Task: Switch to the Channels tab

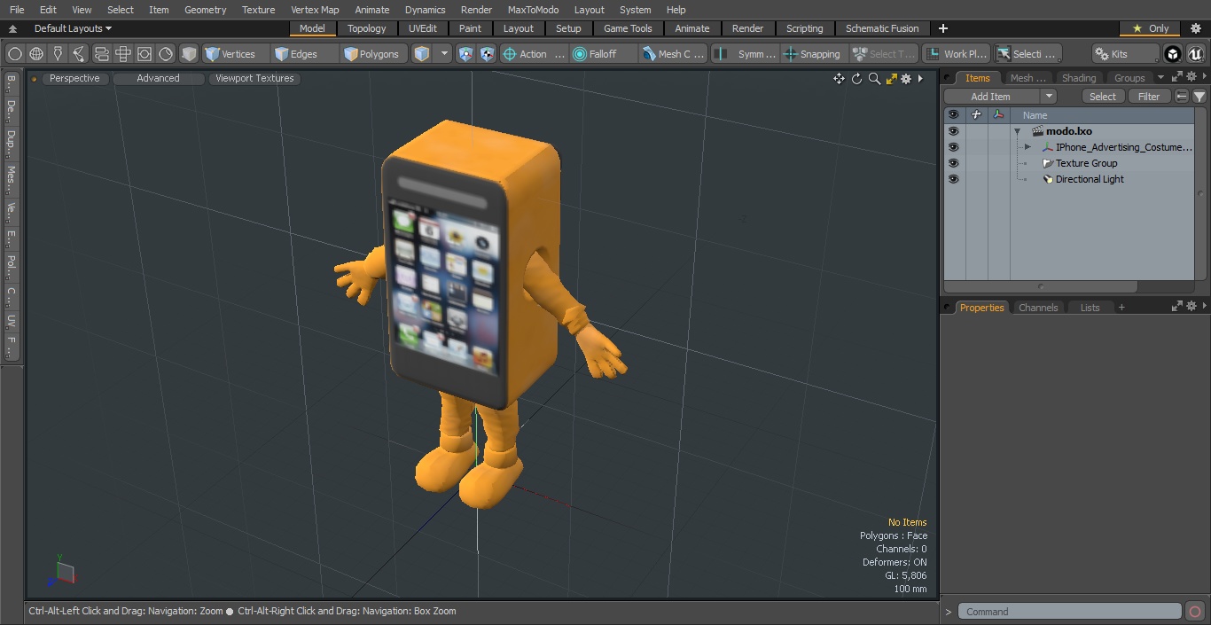Action: click(1038, 308)
